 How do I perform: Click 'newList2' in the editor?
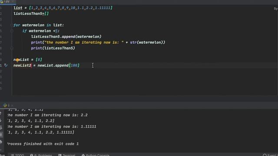click(22, 65)
